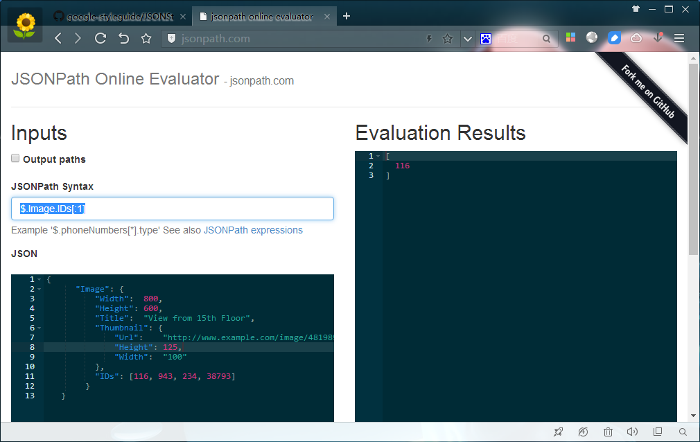The height and width of the screenshot is (442, 700).
Task: Open the colorful grid apps extension
Action: point(570,37)
